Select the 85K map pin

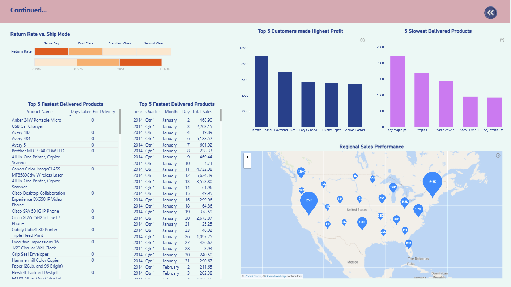pos(382,199)
